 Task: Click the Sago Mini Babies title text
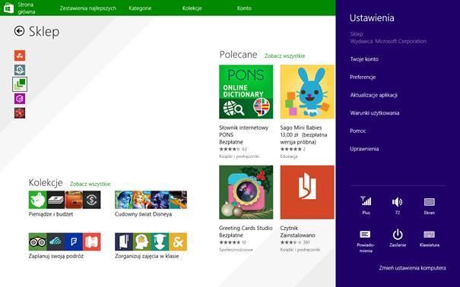coord(300,128)
